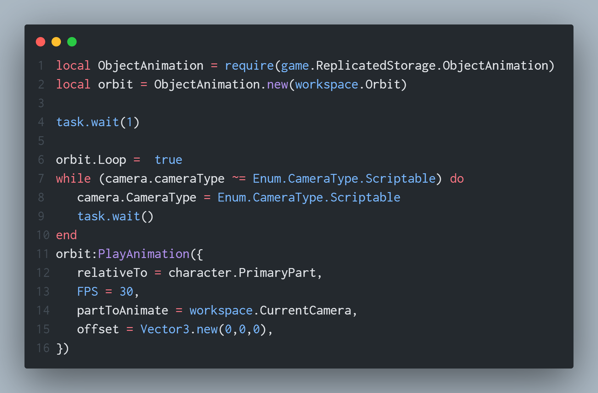Click Enum.CameraType.Scriptable on line 8

[x=309, y=197]
